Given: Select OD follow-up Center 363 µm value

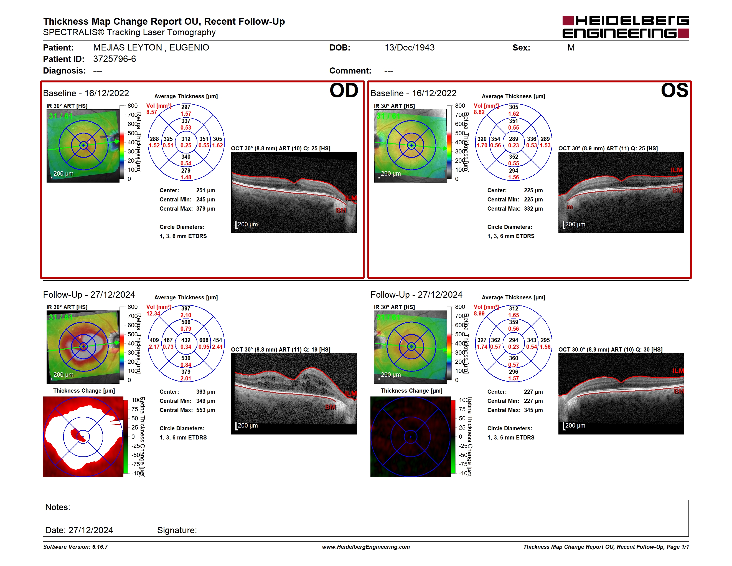Looking at the screenshot, I should pos(205,392).
